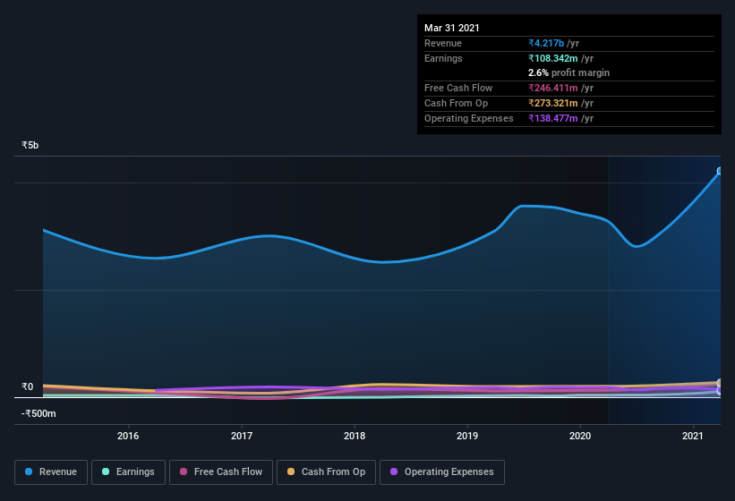The image size is (735, 501).
Task: Click the ₹138.477m operating expenses value
Action: pyautogui.click(x=553, y=118)
